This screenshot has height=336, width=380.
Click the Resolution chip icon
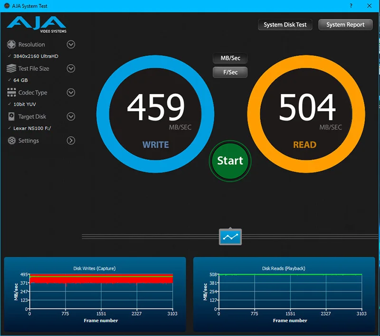11,45
